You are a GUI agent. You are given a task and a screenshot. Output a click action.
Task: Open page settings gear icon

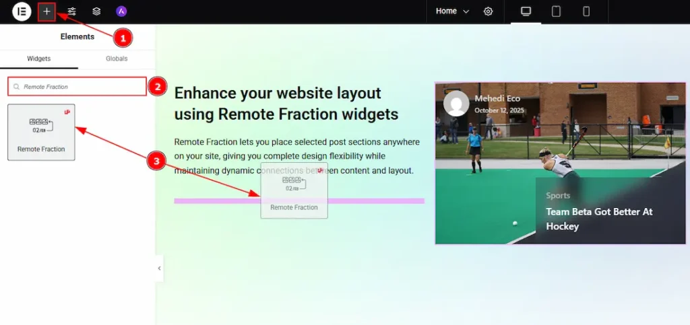click(489, 11)
